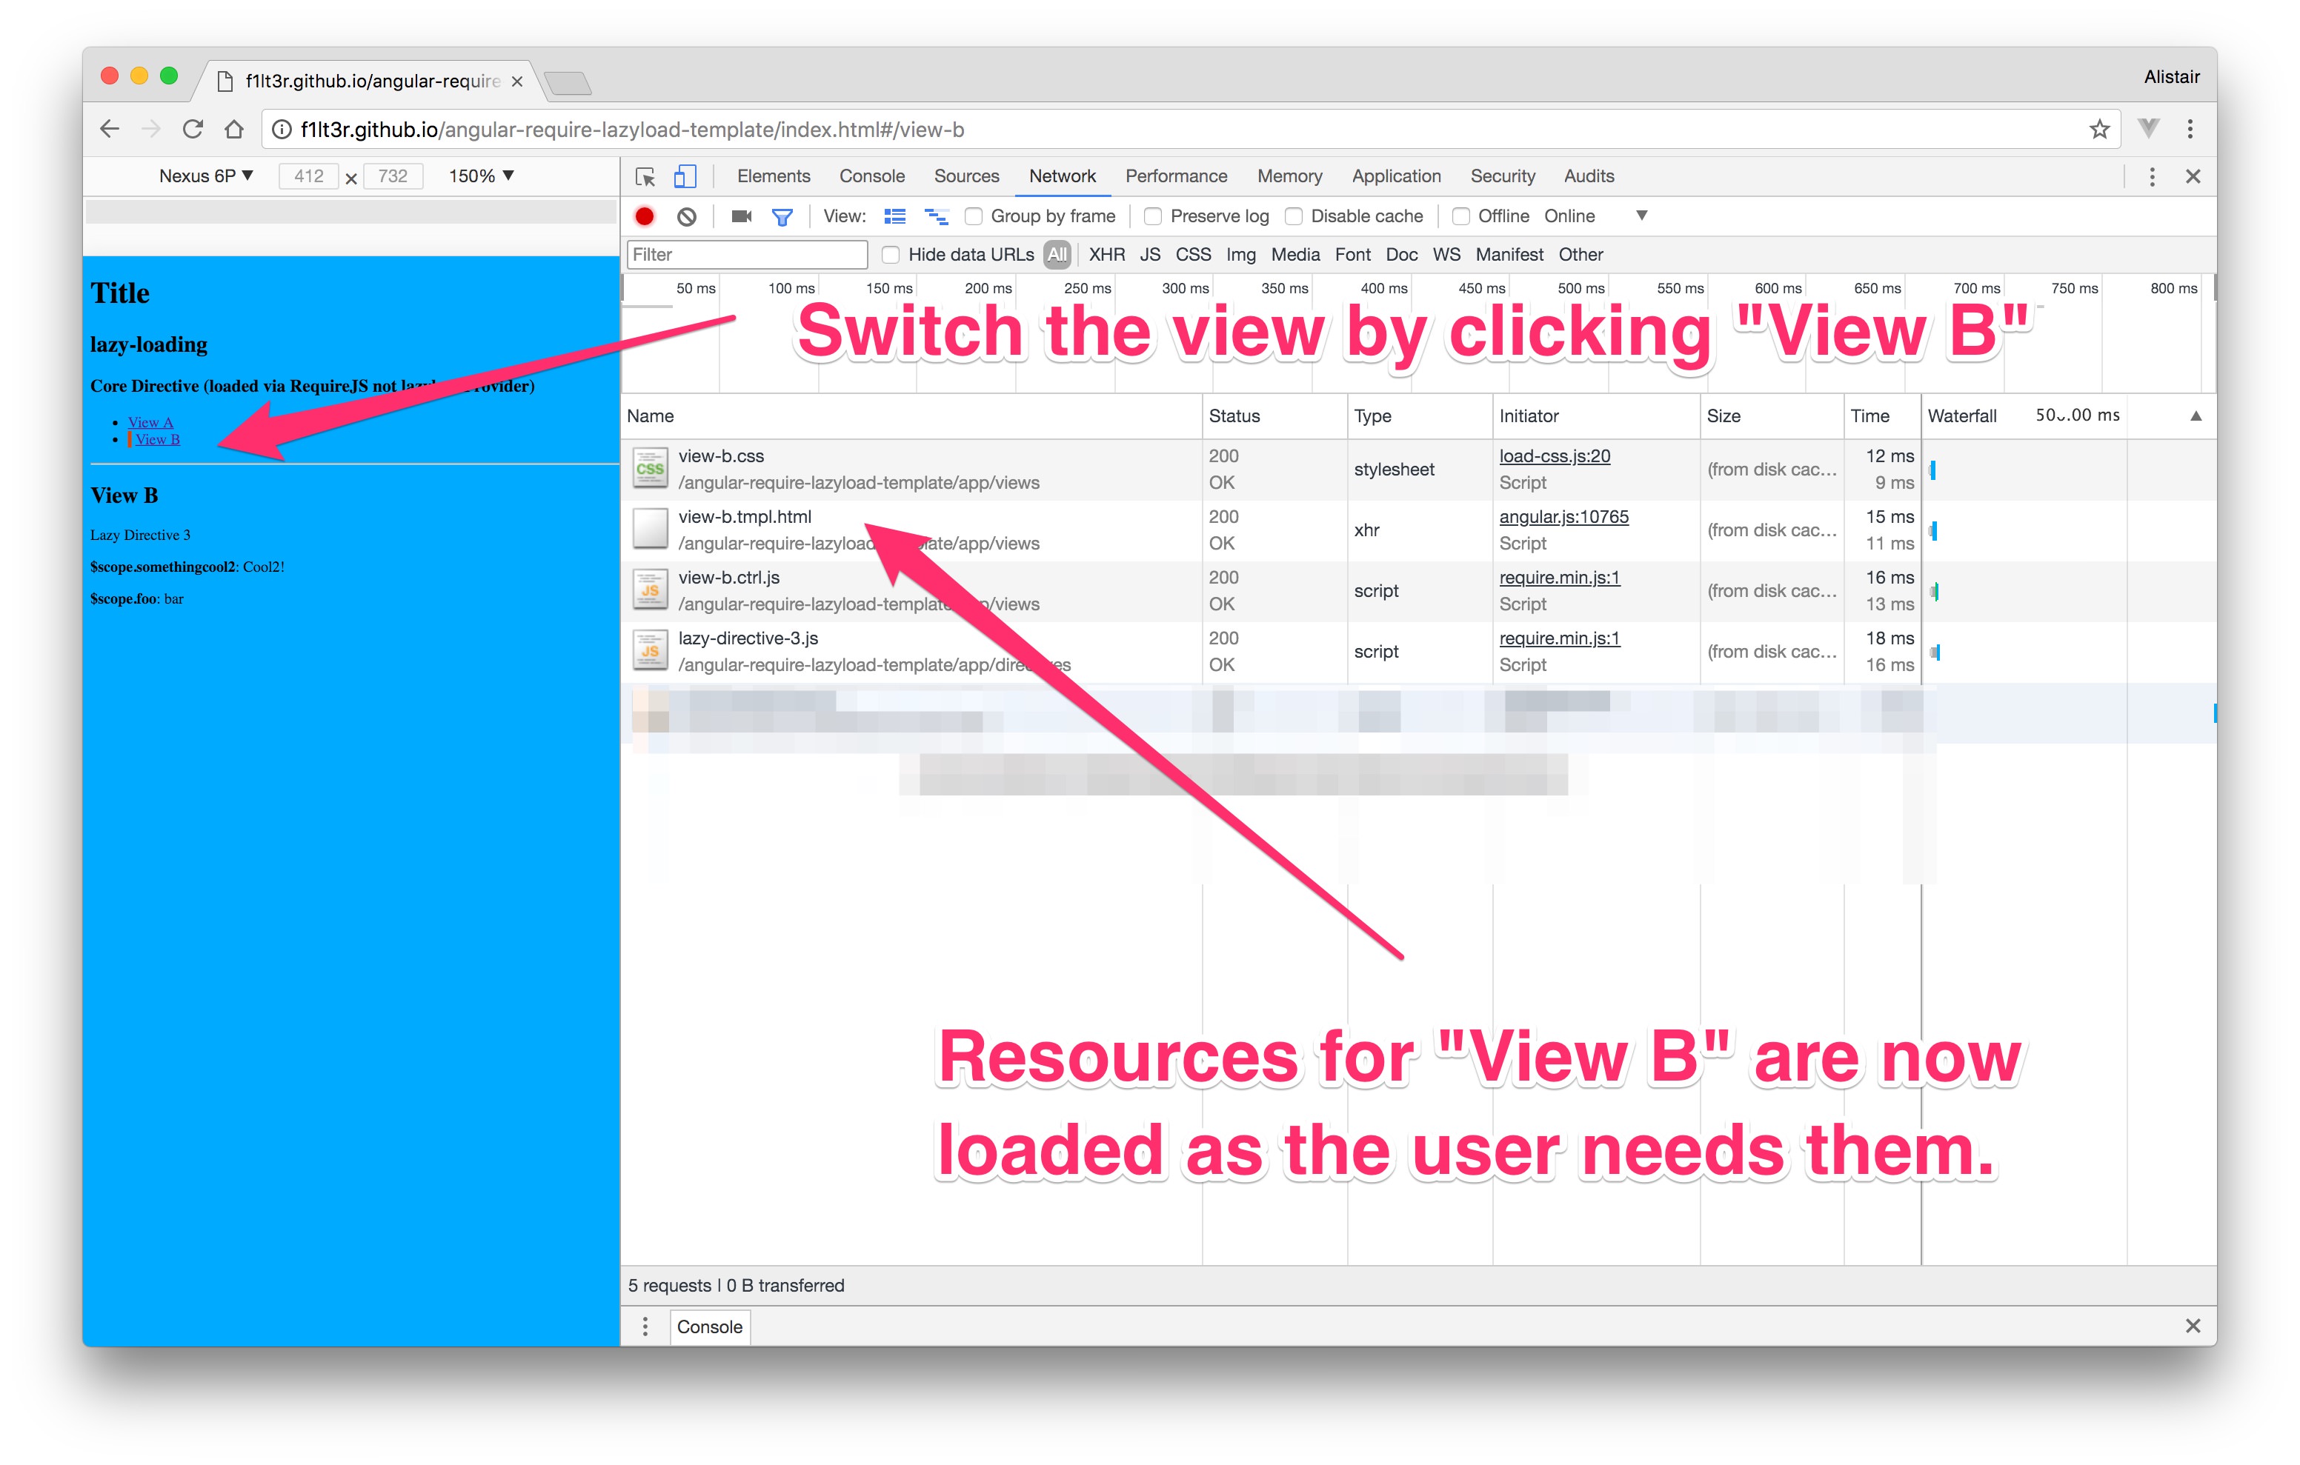The width and height of the screenshot is (2300, 1465).
Task: Enable the Preserve log checkbox
Action: [1154, 217]
